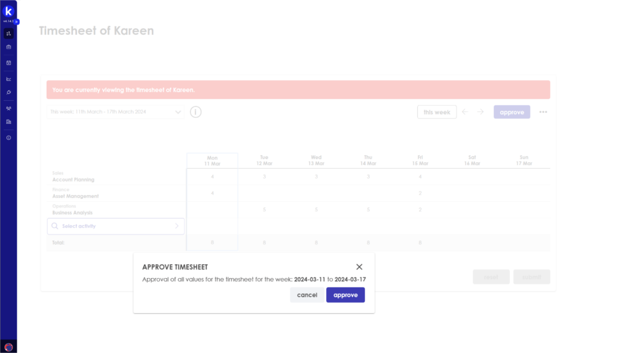Viewport: 630px width, 353px height.
Task: Expand the sidebar with the double-arrow button
Action: 17,21
